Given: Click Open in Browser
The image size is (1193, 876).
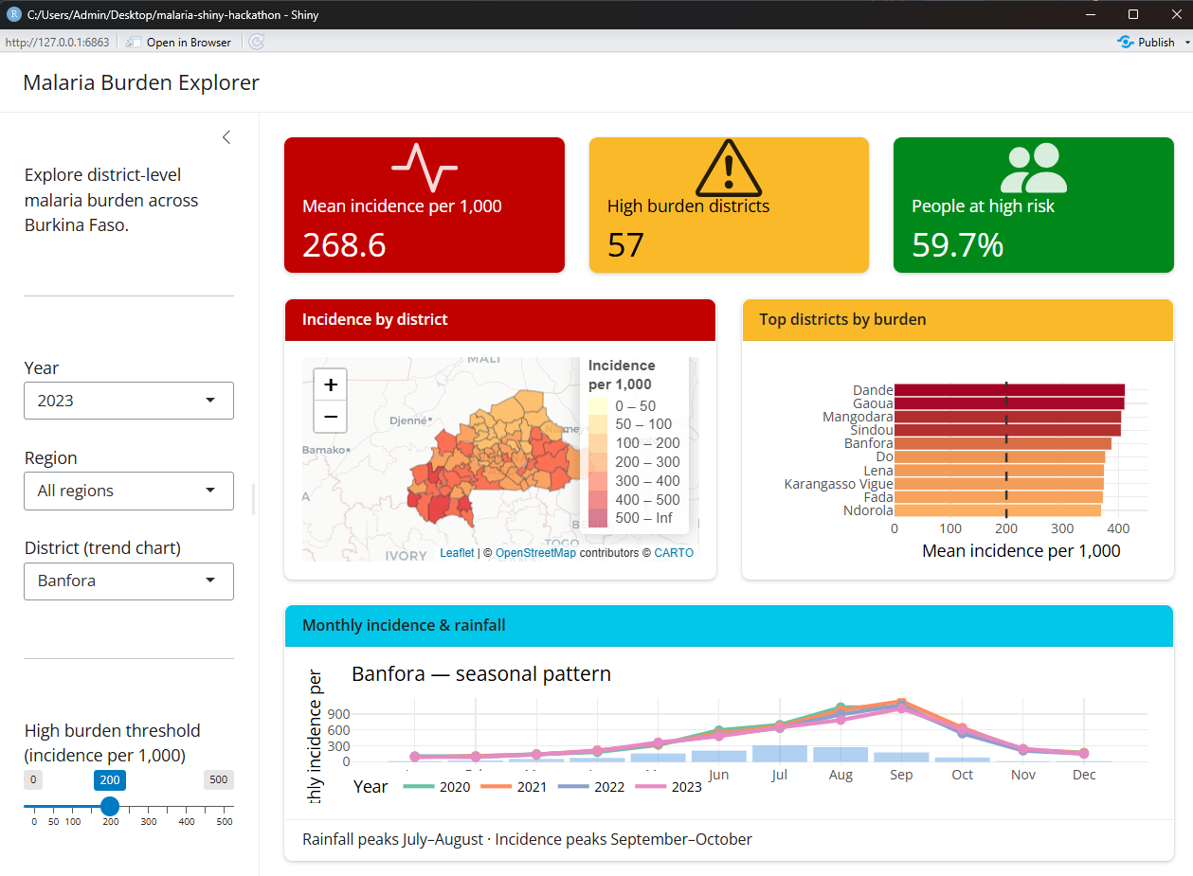Looking at the screenshot, I should tap(179, 42).
